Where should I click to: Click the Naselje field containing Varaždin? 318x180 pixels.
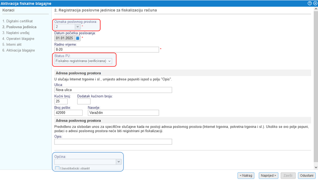click(x=123, y=113)
